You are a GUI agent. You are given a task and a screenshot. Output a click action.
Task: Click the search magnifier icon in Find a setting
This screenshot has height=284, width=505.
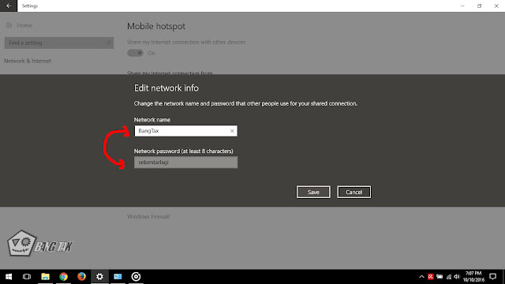pyautogui.click(x=109, y=43)
